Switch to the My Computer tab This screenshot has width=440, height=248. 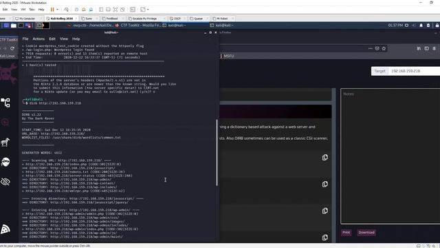27,19
